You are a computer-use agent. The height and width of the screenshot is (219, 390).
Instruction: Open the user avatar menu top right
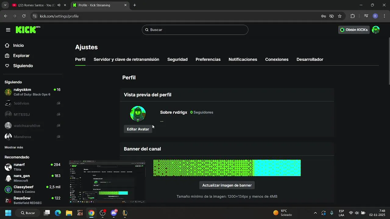click(376, 30)
